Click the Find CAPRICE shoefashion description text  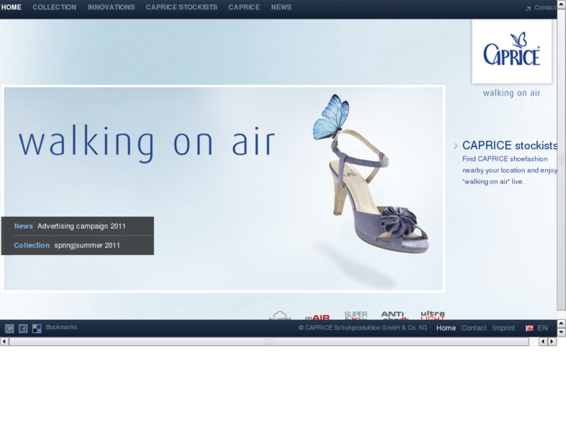click(510, 170)
